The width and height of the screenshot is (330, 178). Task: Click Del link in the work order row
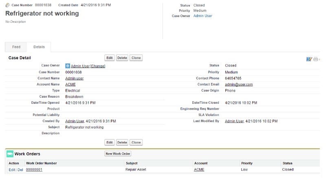[20, 169]
